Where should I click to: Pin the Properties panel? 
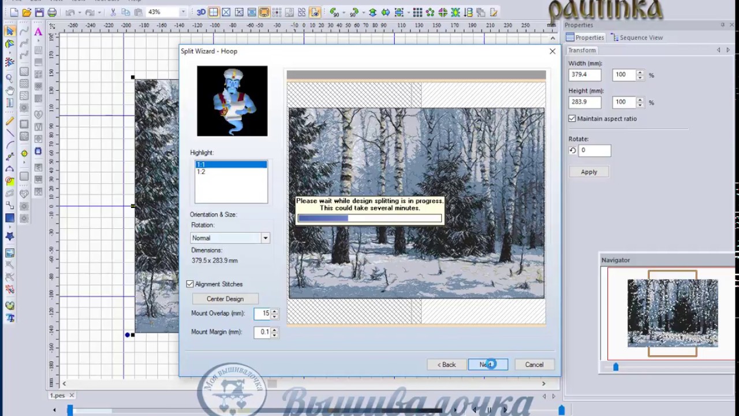[x=723, y=25]
